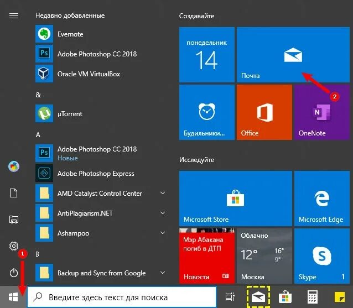Click the Windows Start button
Image resolution: width=353 pixels, height=308 pixels.
click(x=13, y=297)
